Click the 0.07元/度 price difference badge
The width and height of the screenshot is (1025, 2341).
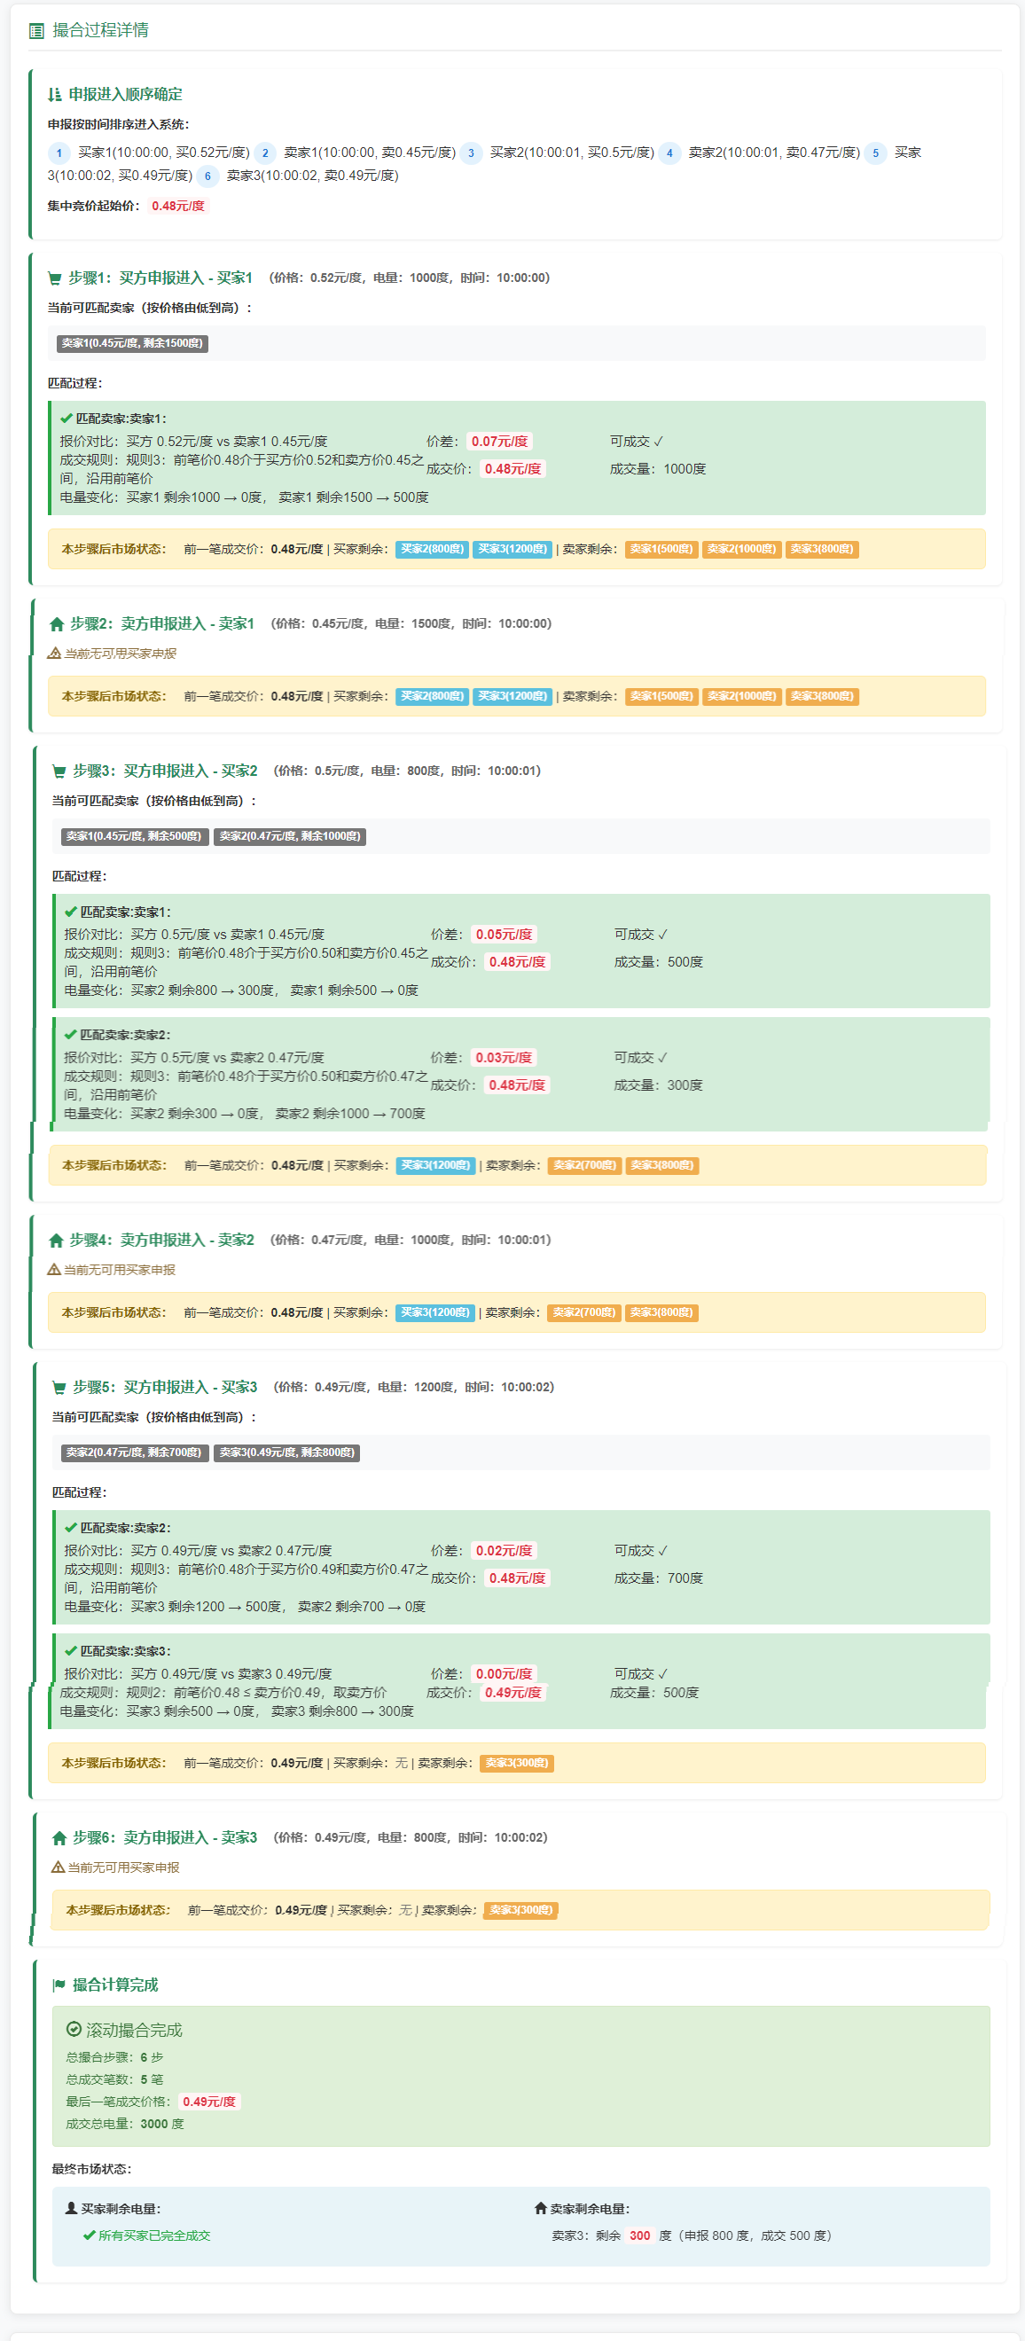pos(499,442)
